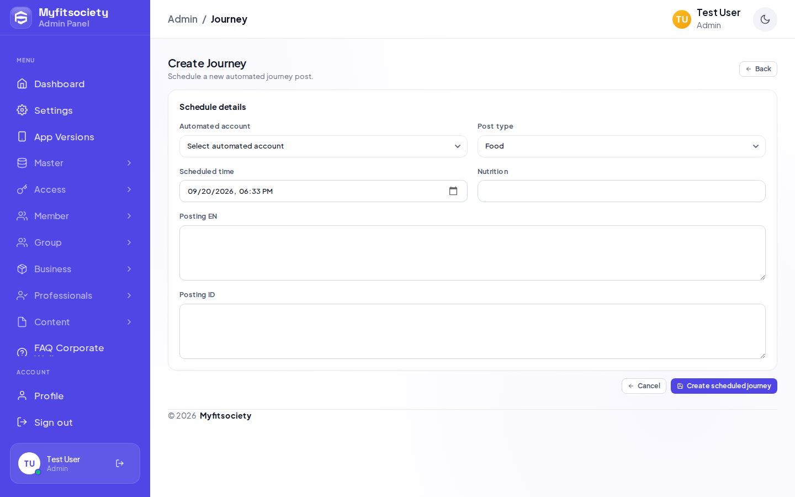Click the FAQ Corporate help icon
Viewport: 795px width, 497px height.
pyautogui.click(x=22, y=352)
